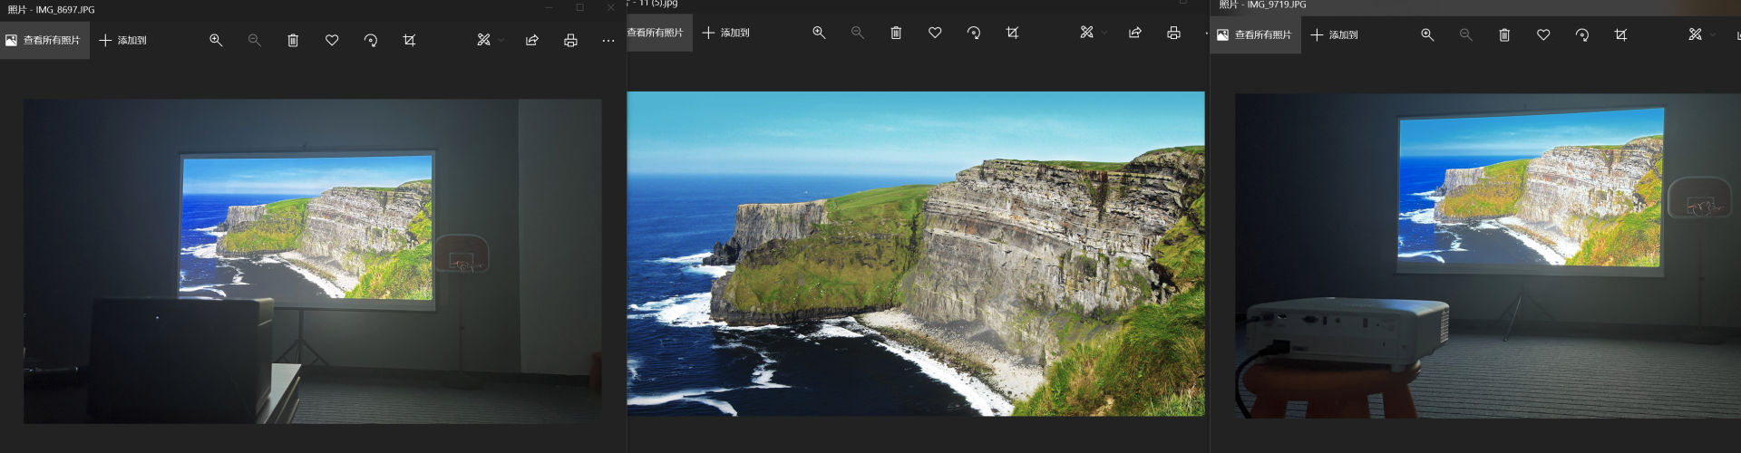Open Edit & Create dropdown in middle window
Image resolution: width=1741 pixels, height=453 pixels.
[1093, 33]
